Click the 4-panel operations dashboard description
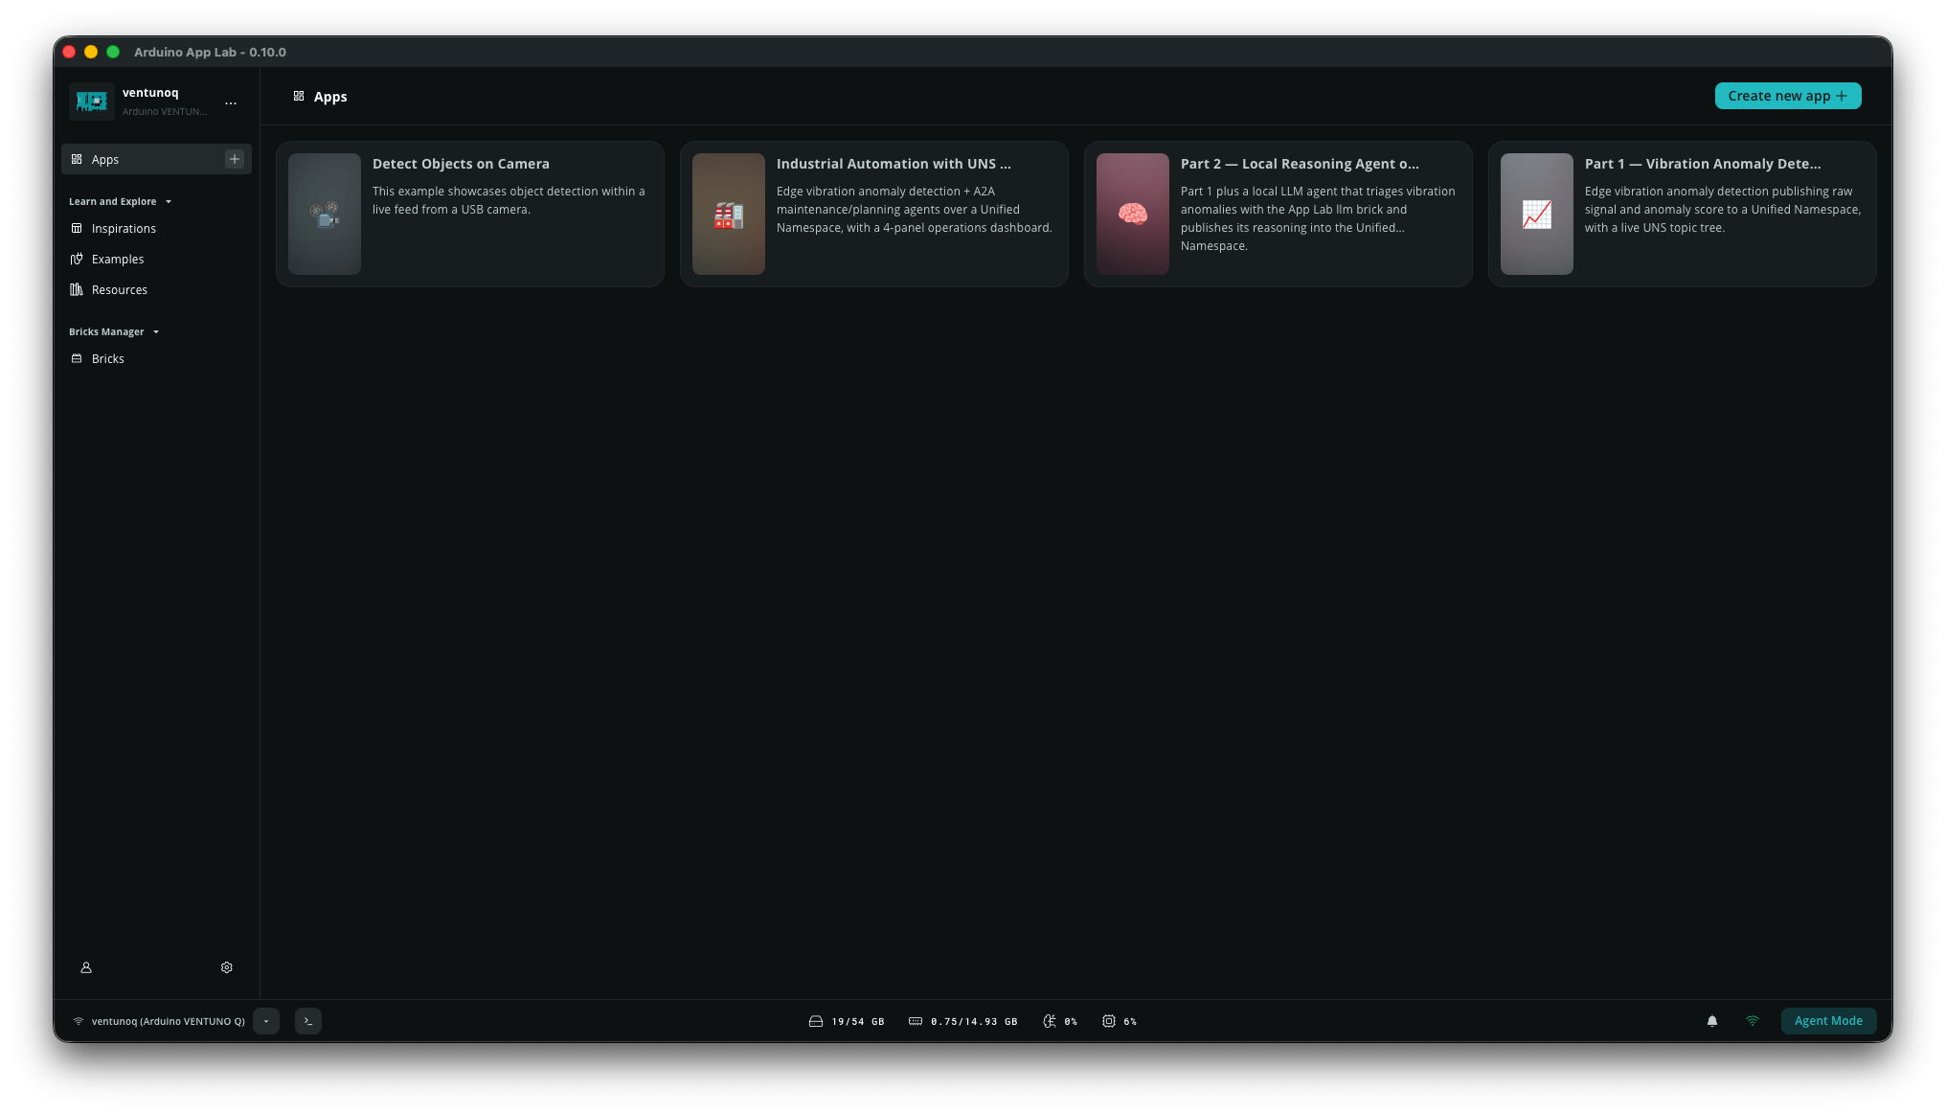Viewport: 1946px width, 1113px height. 915,210
